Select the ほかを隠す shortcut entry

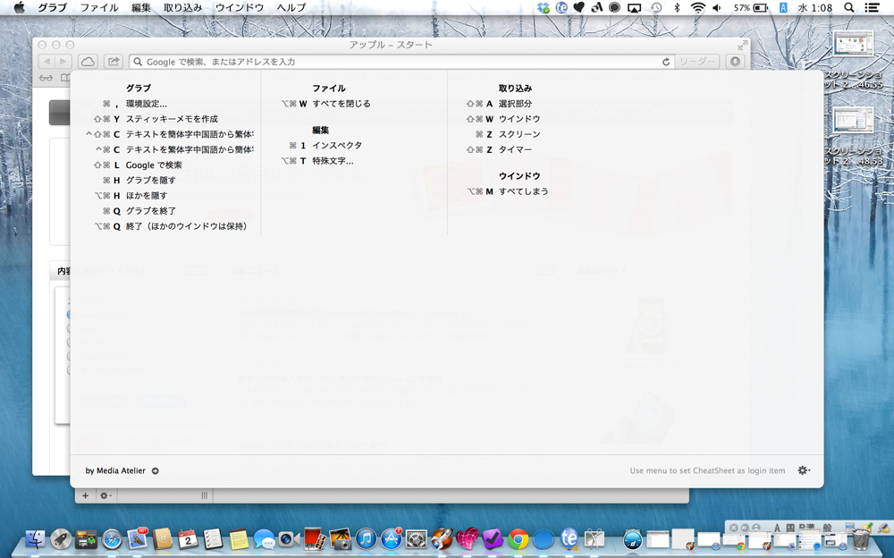pyautogui.click(x=147, y=196)
